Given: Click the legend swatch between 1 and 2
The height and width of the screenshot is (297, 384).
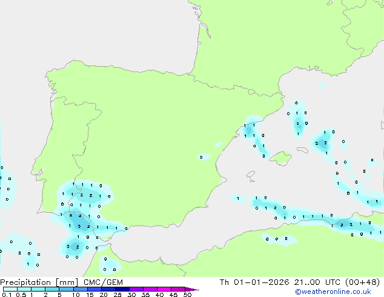Looking at the screenshot, I should click(x=38, y=290).
